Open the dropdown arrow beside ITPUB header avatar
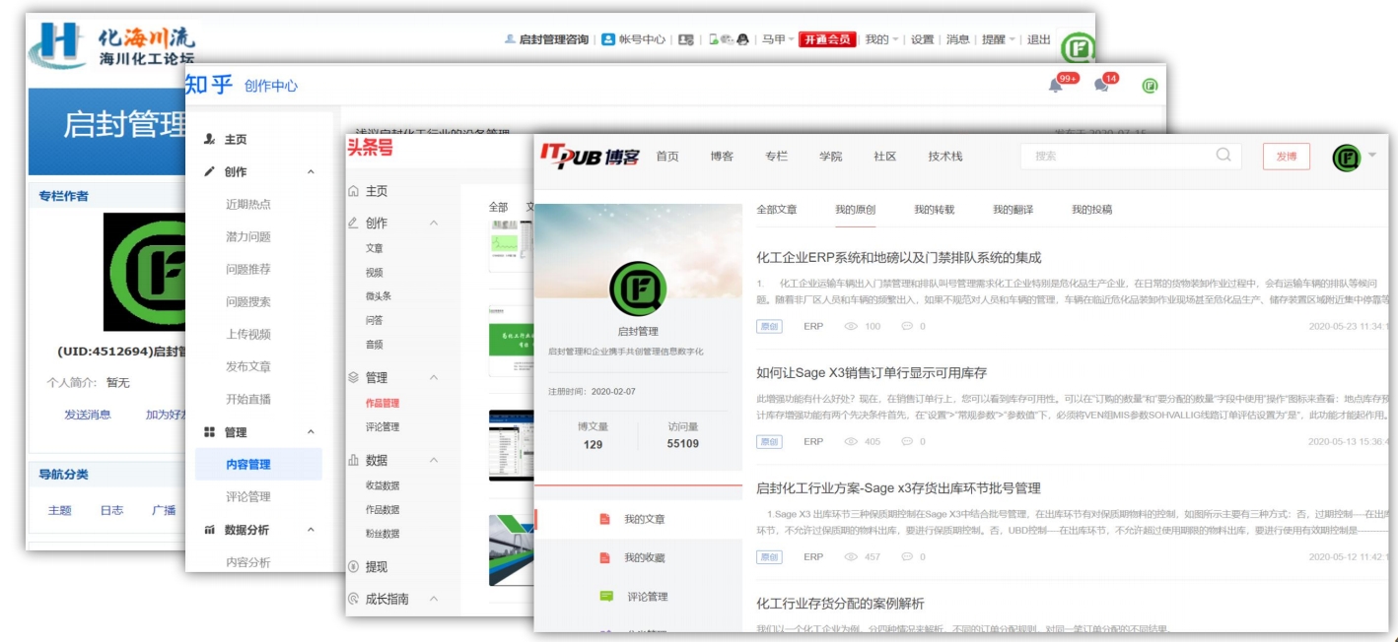This screenshot has height=642, width=1398. [x=1372, y=156]
